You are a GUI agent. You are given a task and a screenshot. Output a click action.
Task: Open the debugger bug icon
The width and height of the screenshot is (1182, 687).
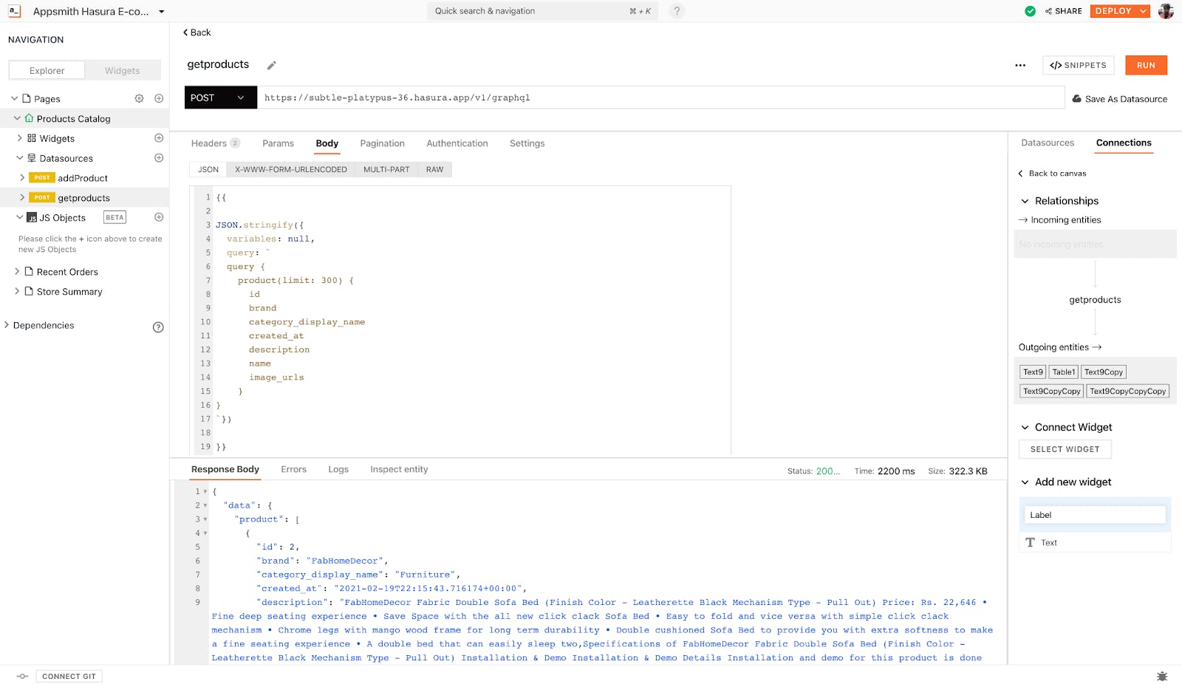(x=1162, y=676)
